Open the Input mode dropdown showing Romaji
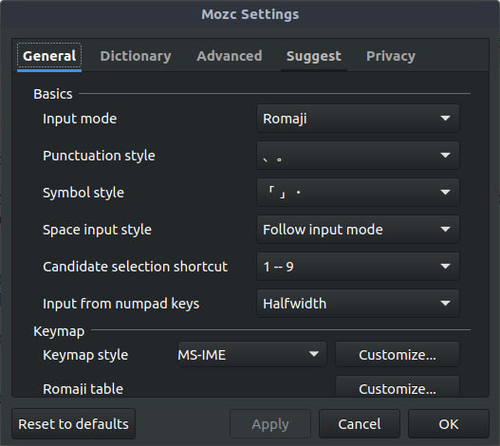This screenshot has height=446, width=500. [x=358, y=119]
